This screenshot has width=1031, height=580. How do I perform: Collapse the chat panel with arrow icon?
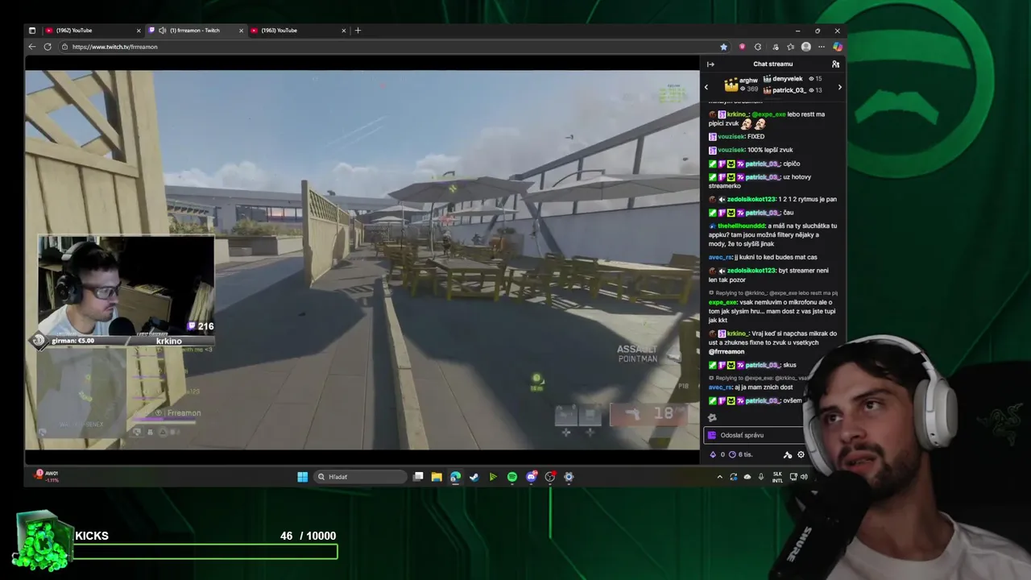click(x=710, y=64)
